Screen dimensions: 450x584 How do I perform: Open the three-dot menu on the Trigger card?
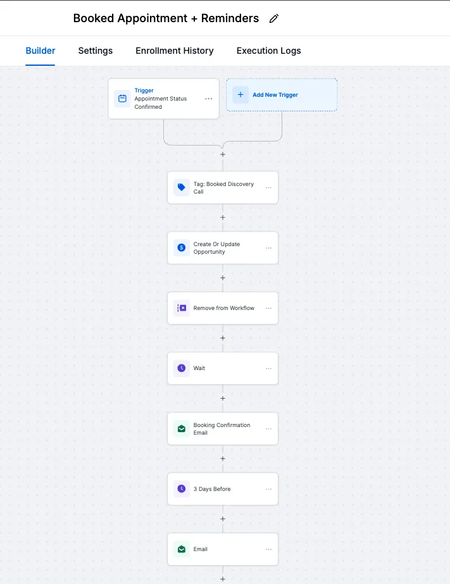209,99
